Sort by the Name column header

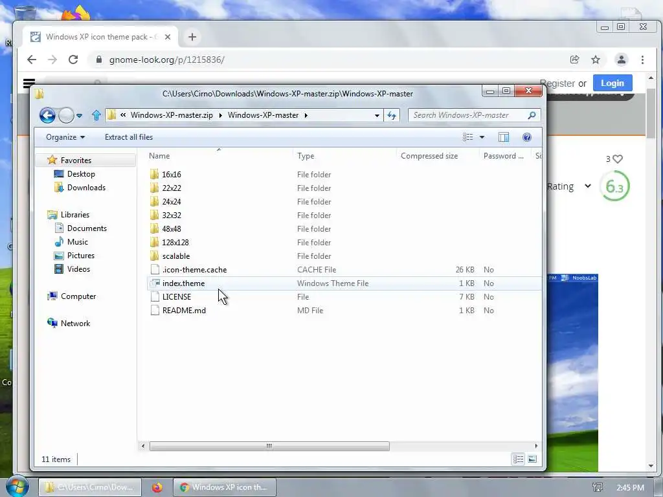(219, 155)
